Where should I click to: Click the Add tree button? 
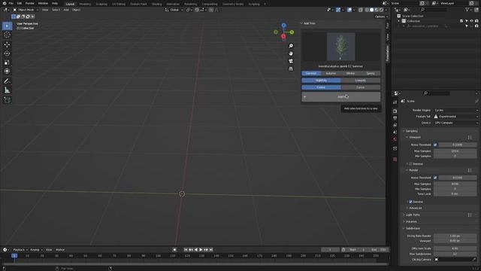pos(341,97)
